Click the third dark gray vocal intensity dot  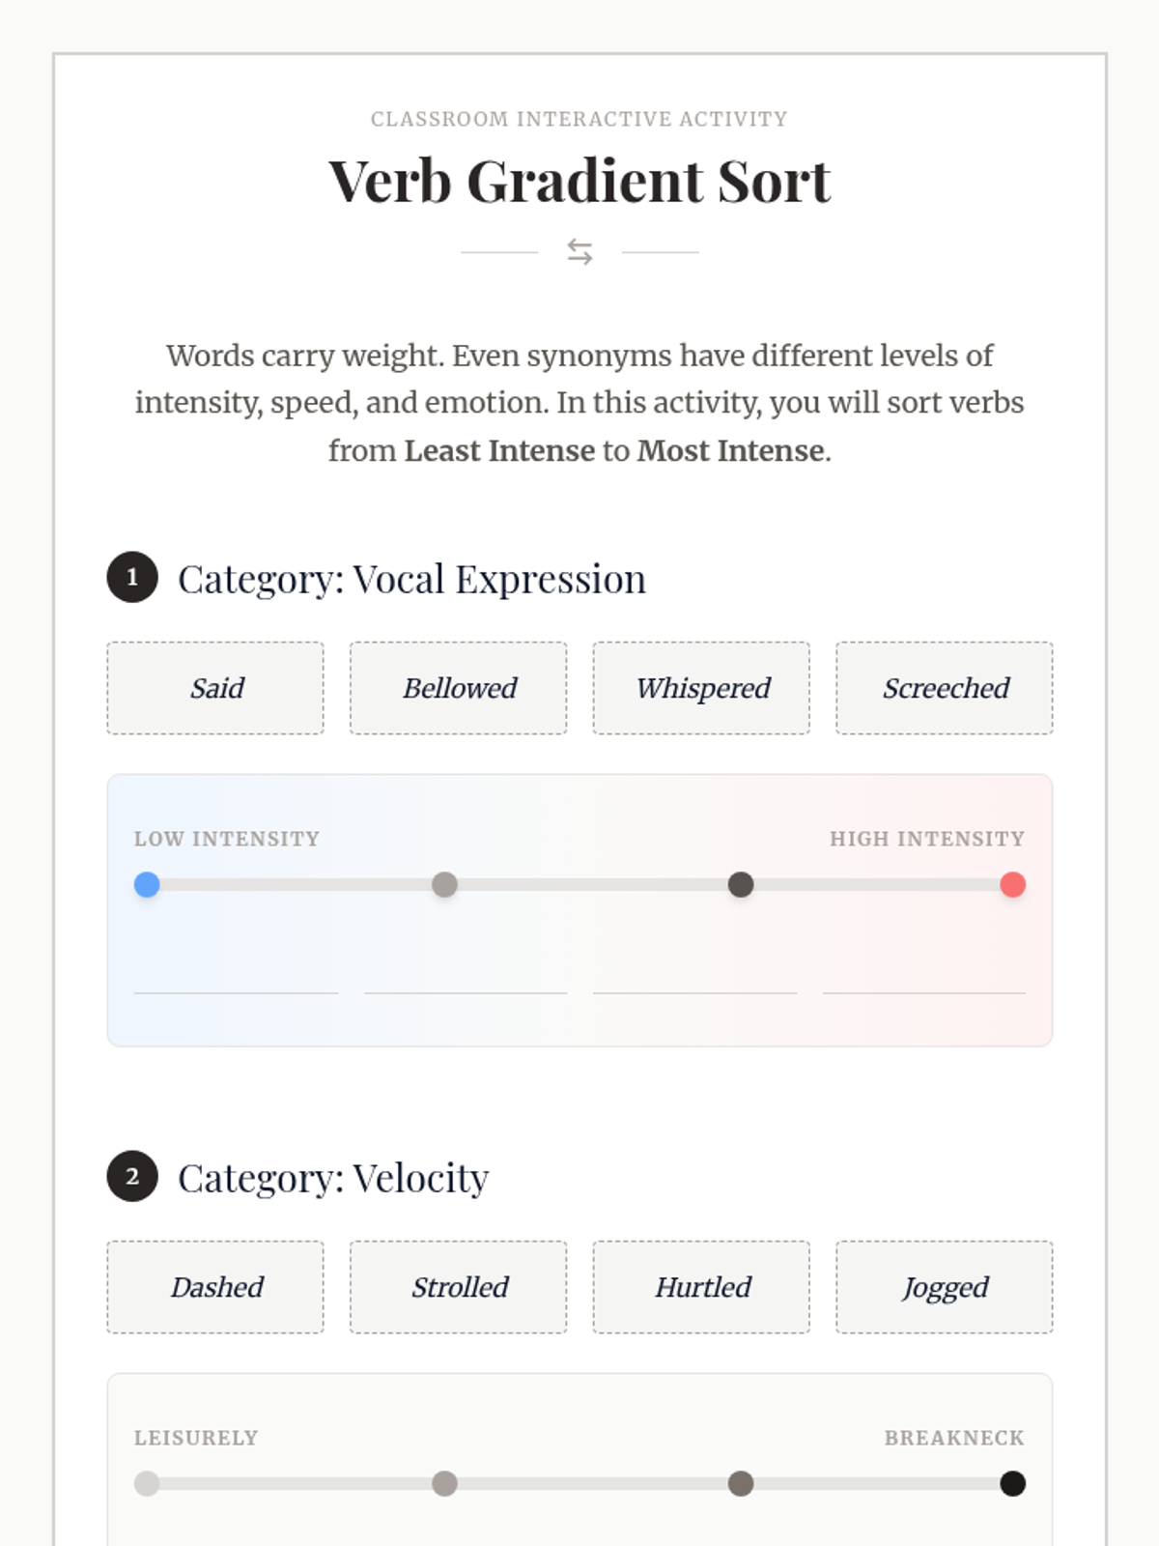point(741,885)
